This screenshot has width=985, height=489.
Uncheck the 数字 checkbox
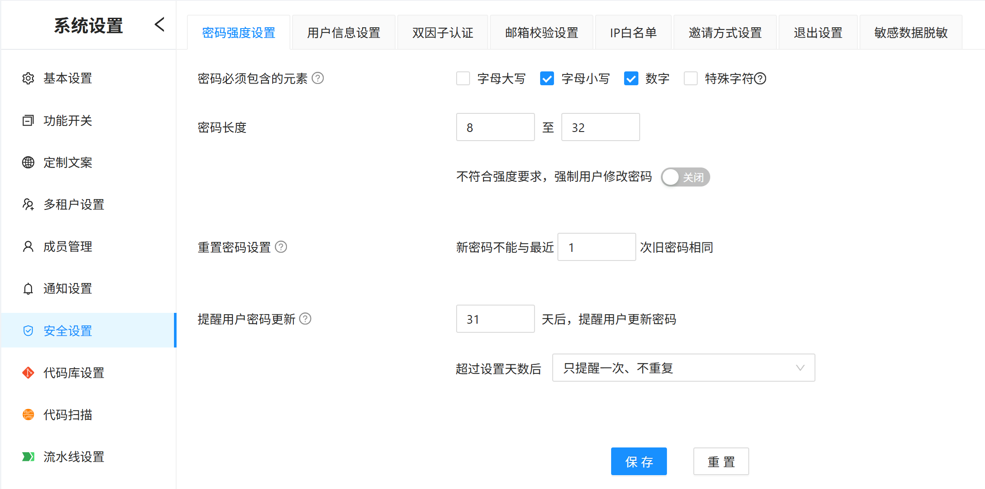click(x=631, y=78)
